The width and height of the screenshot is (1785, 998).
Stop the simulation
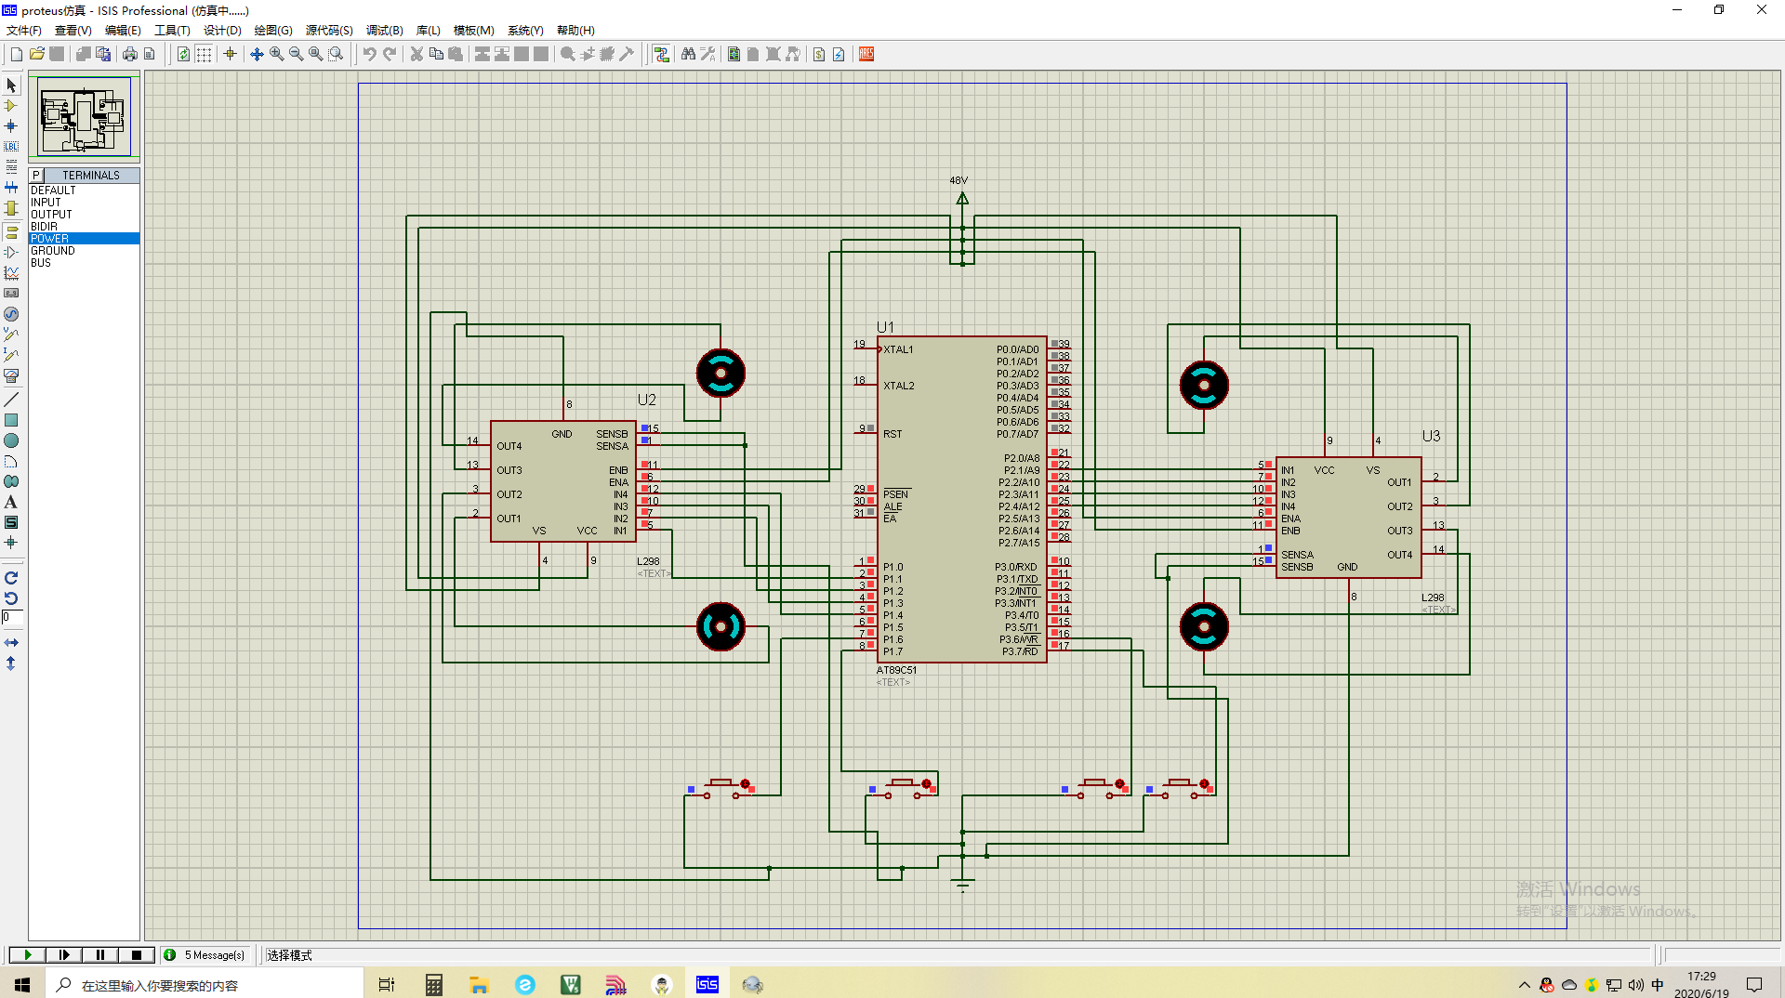coord(137,954)
